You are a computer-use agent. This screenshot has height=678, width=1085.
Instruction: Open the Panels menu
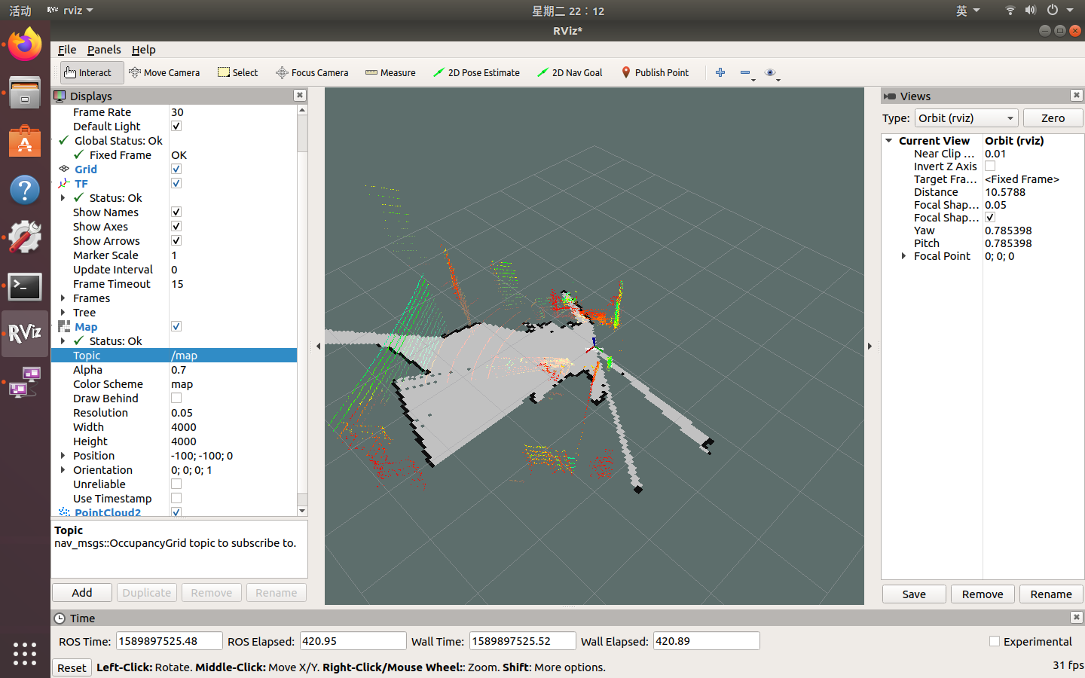pyautogui.click(x=104, y=50)
